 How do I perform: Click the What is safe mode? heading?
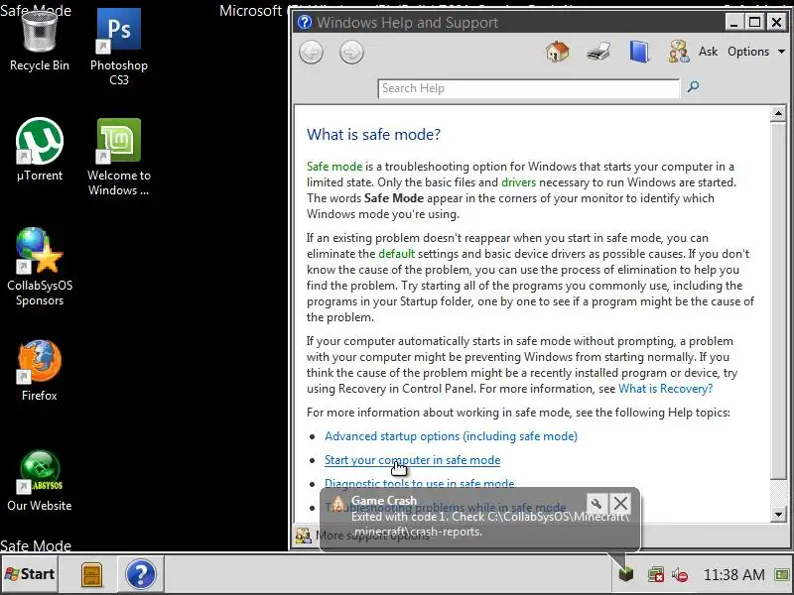pyautogui.click(x=373, y=135)
